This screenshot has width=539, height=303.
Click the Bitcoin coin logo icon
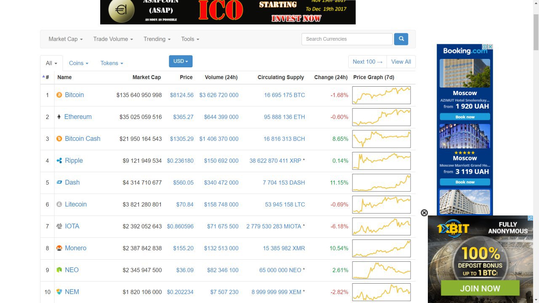pos(59,95)
